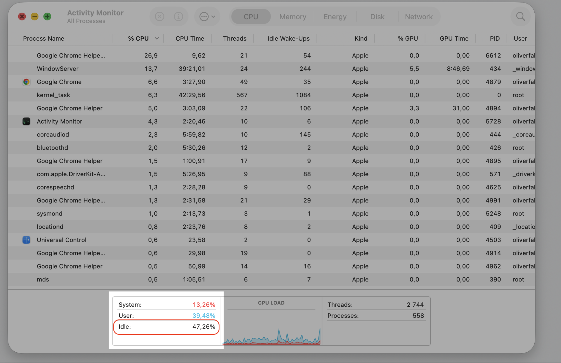Select the Universal Control app icon

26,240
